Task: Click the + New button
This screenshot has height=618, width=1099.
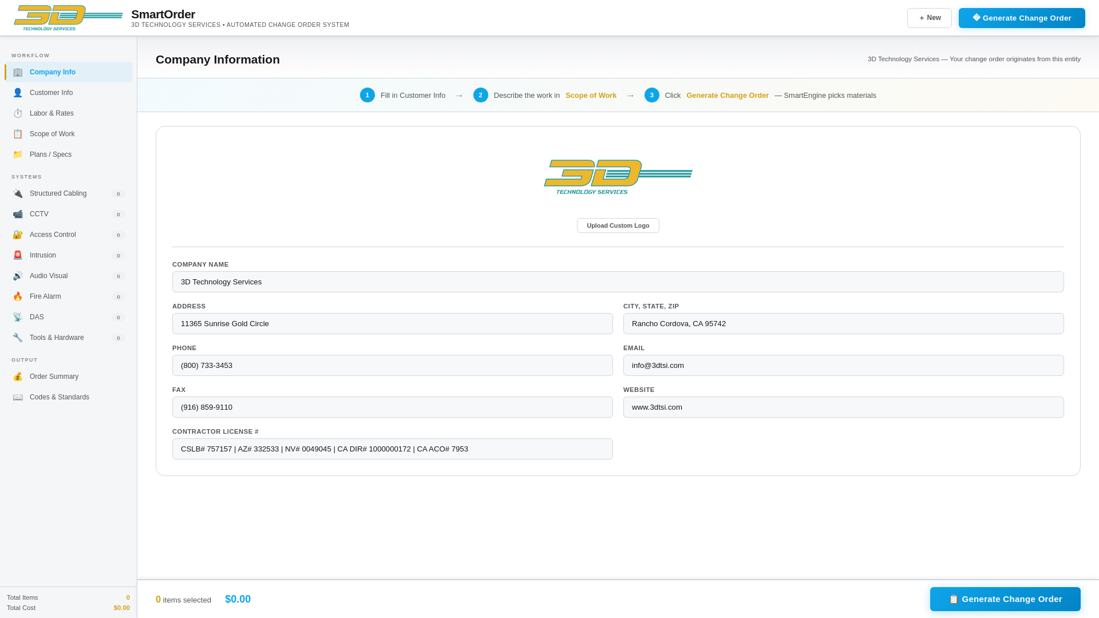Action: pos(929,18)
